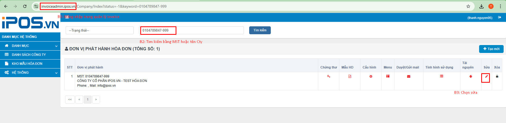
Task: Open the Menu list icon in the row
Action: pos(388,76)
